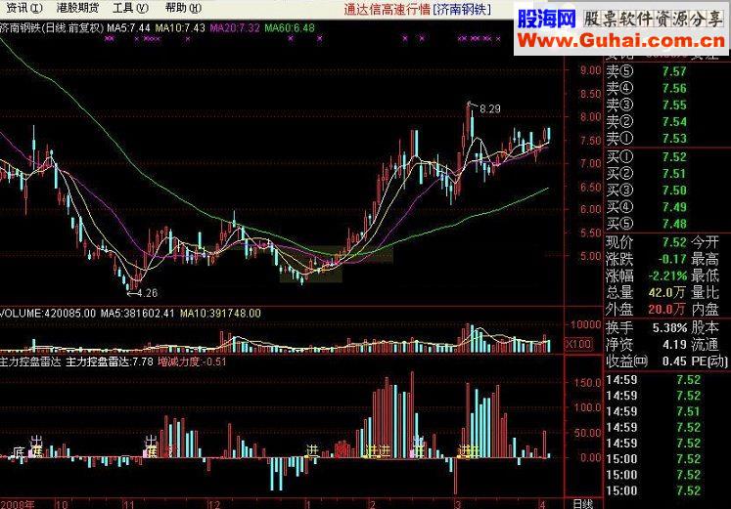The width and height of the screenshot is (731, 509).
Task: Click the 净资 4.19 value
Action: pyautogui.click(x=674, y=345)
